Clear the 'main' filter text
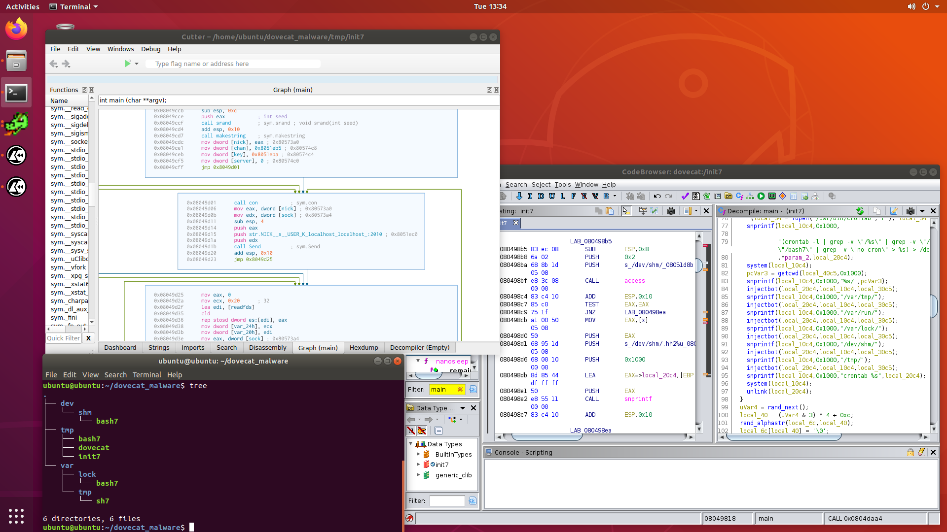The image size is (947, 532). click(x=460, y=389)
